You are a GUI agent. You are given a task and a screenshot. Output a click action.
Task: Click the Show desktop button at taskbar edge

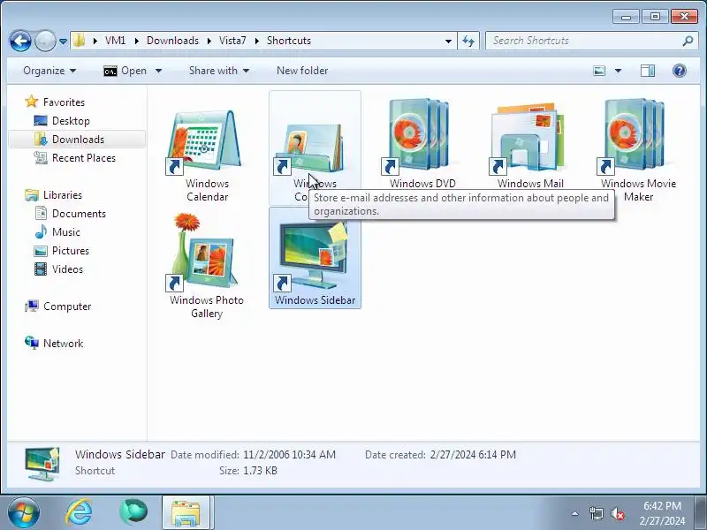coord(701,512)
